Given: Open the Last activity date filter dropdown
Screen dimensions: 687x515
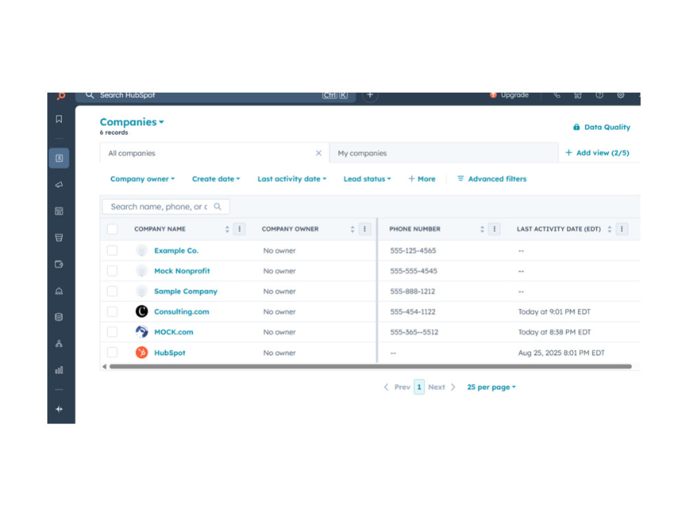Looking at the screenshot, I should (x=292, y=179).
